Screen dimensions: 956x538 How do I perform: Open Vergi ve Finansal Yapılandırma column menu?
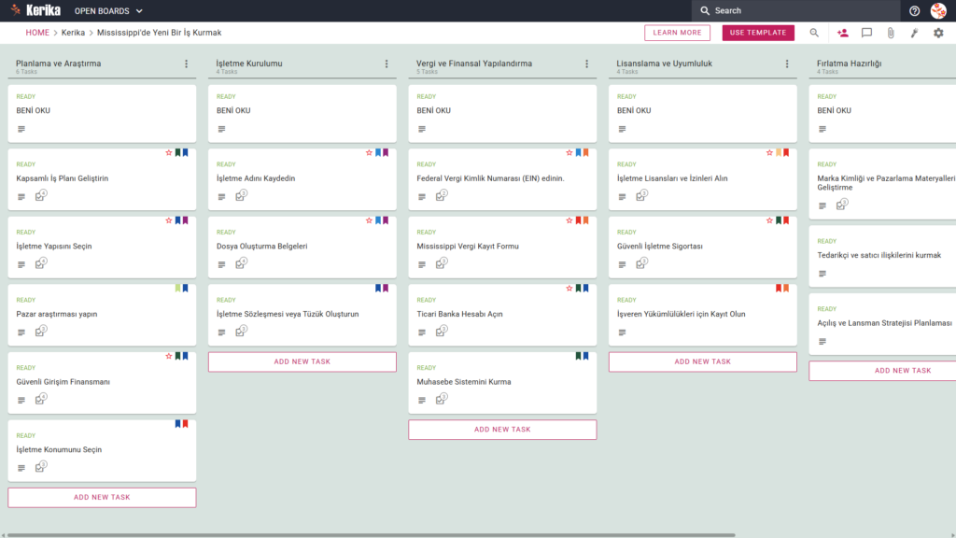pos(586,64)
